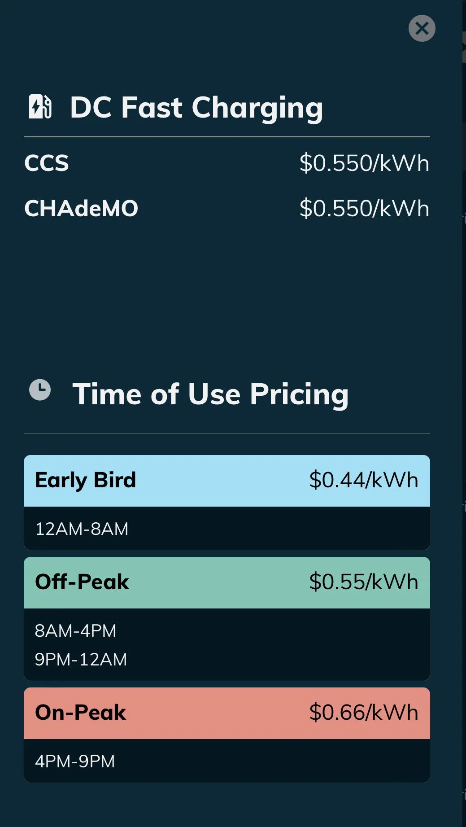Click the Time of Use Pricing heading
Viewport: 466px width, 827px height.
click(x=210, y=394)
